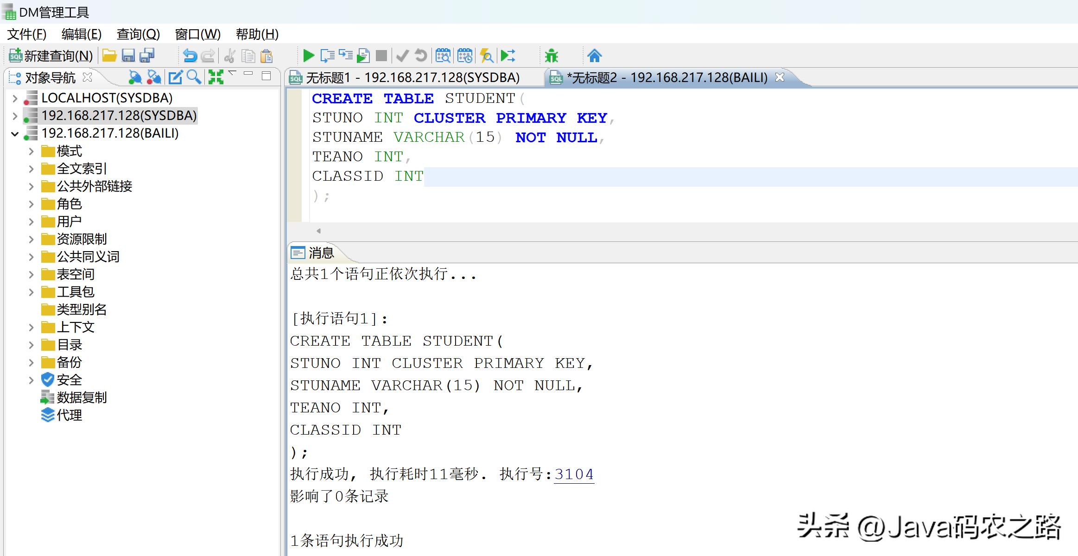
Task: Expand the LOCALHOST(SYSDBA) connection node
Action: (x=15, y=98)
